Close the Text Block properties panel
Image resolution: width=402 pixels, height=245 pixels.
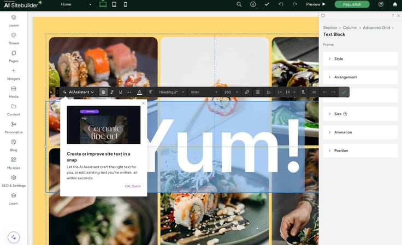(398, 16)
